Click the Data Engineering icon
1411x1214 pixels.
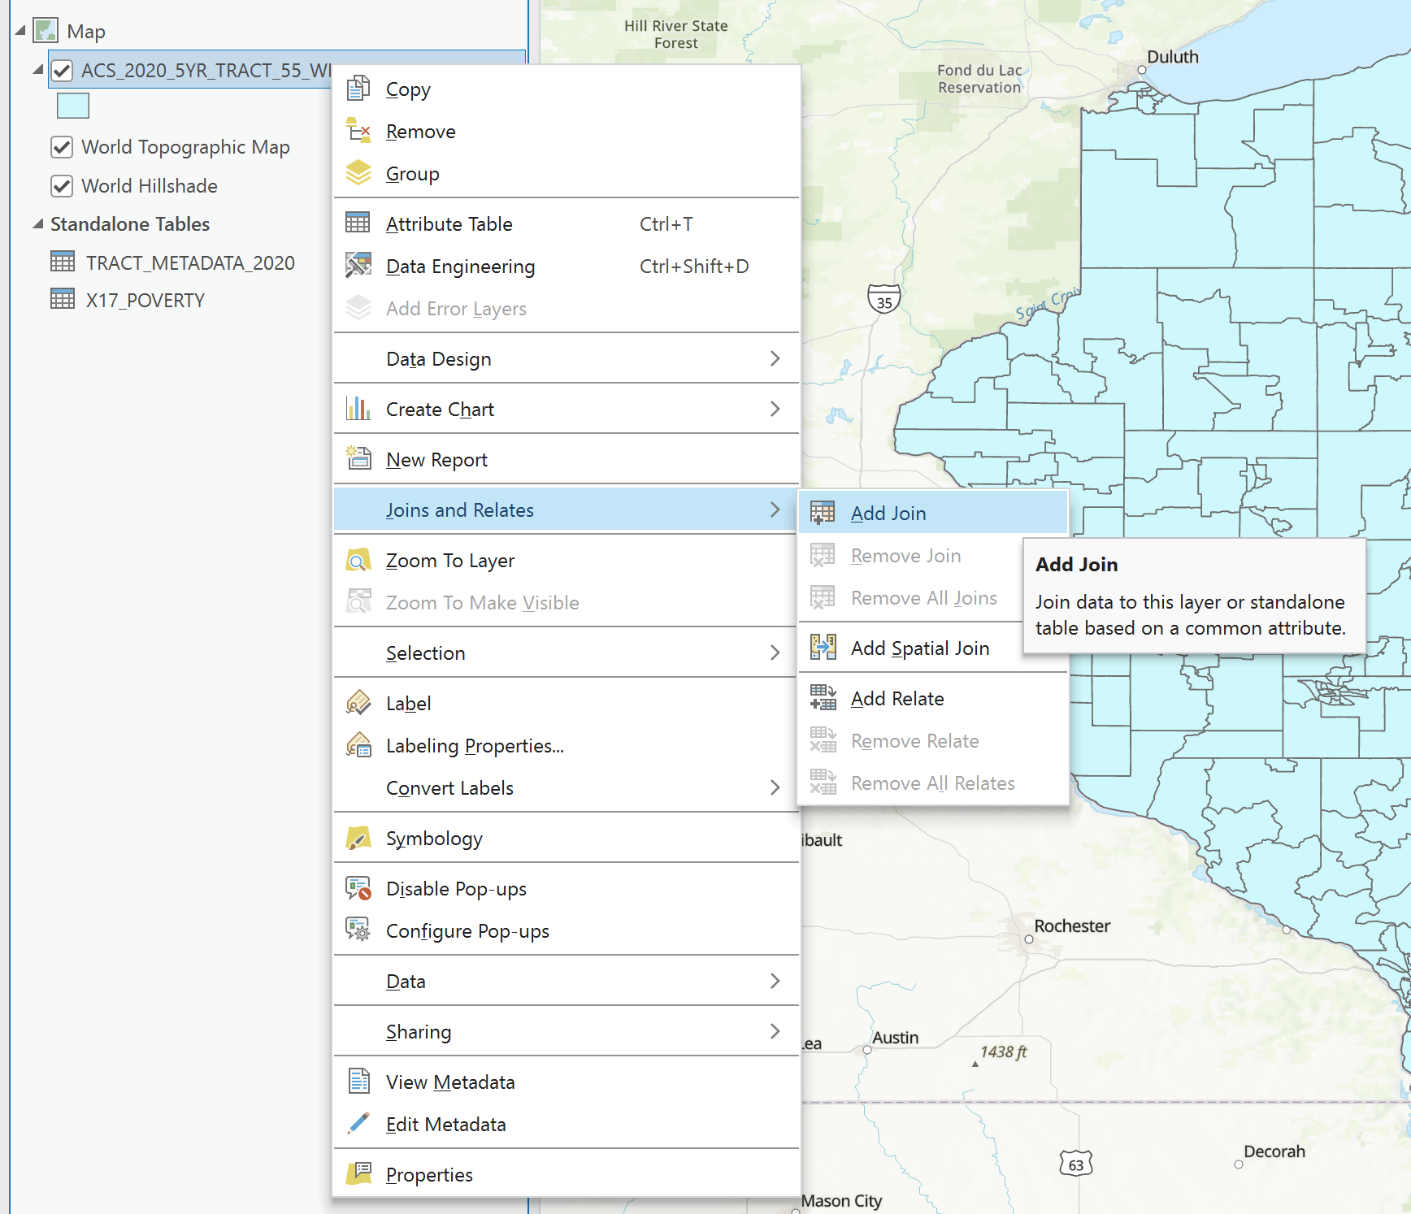coord(358,266)
